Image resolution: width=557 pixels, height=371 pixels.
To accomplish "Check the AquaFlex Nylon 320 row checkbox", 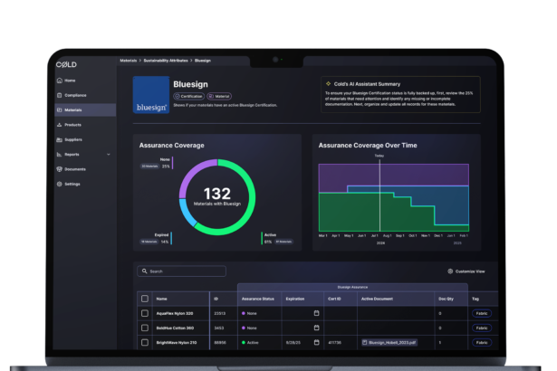I will pyautogui.click(x=145, y=313).
